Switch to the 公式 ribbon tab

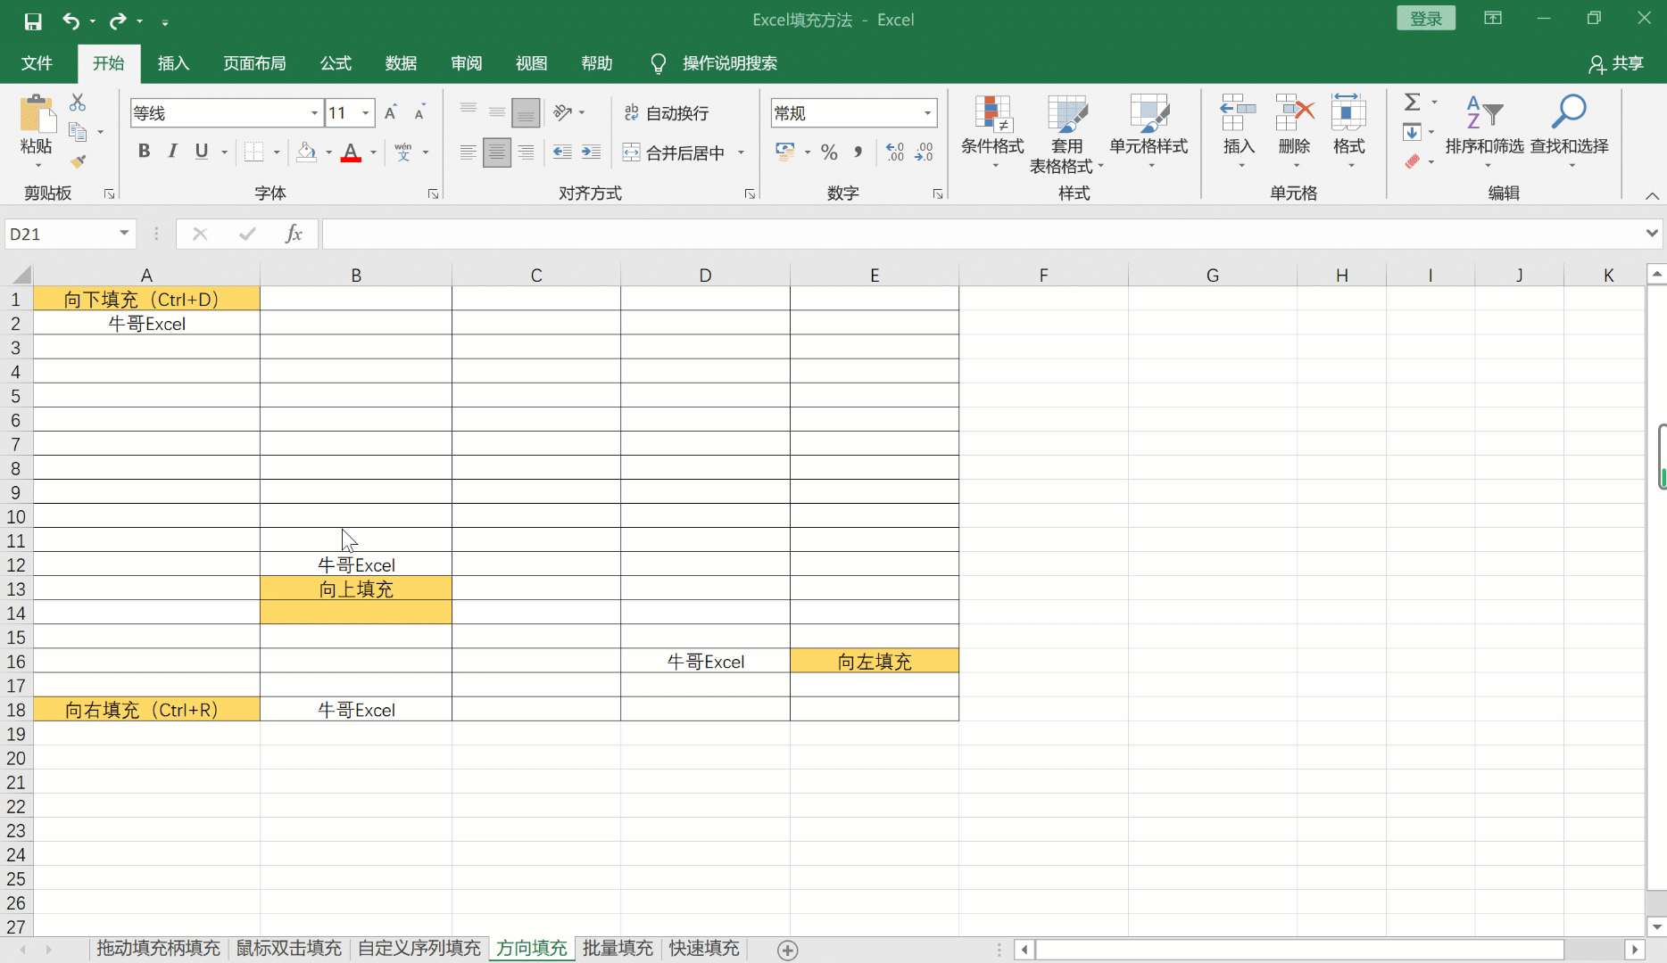pos(336,63)
